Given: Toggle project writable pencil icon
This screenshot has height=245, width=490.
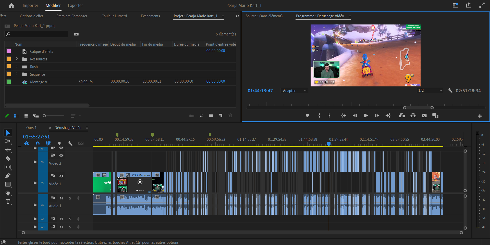Looking at the screenshot, I should (x=7, y=116).
